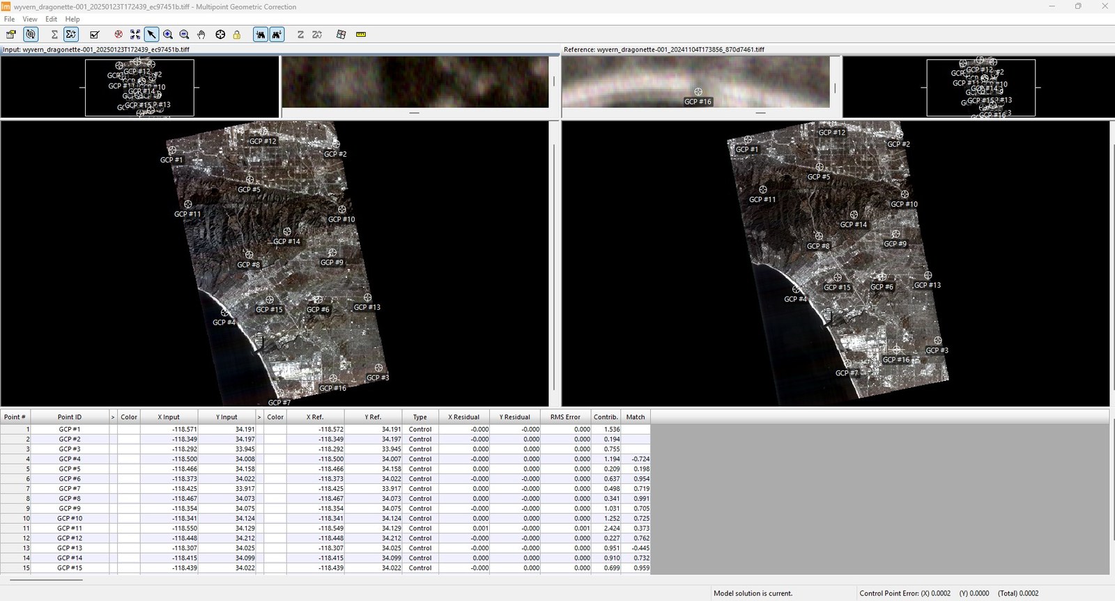Click GCP #15 Point ID cell
1115x601 pixels.
point(70,568)
